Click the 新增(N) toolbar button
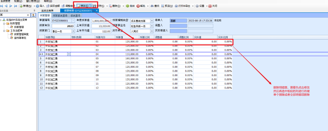Image resolution: width=328 pixels, height=131 pixels. point(26,6)
